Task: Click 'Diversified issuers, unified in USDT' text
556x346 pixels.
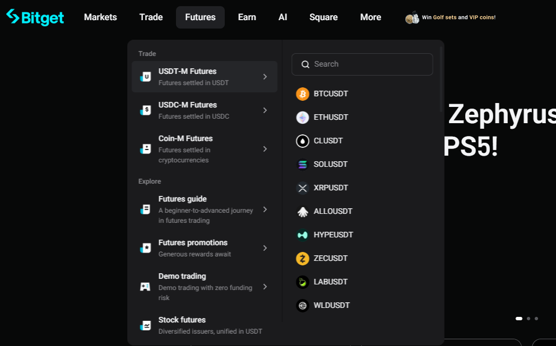Action: coord(210,331)
